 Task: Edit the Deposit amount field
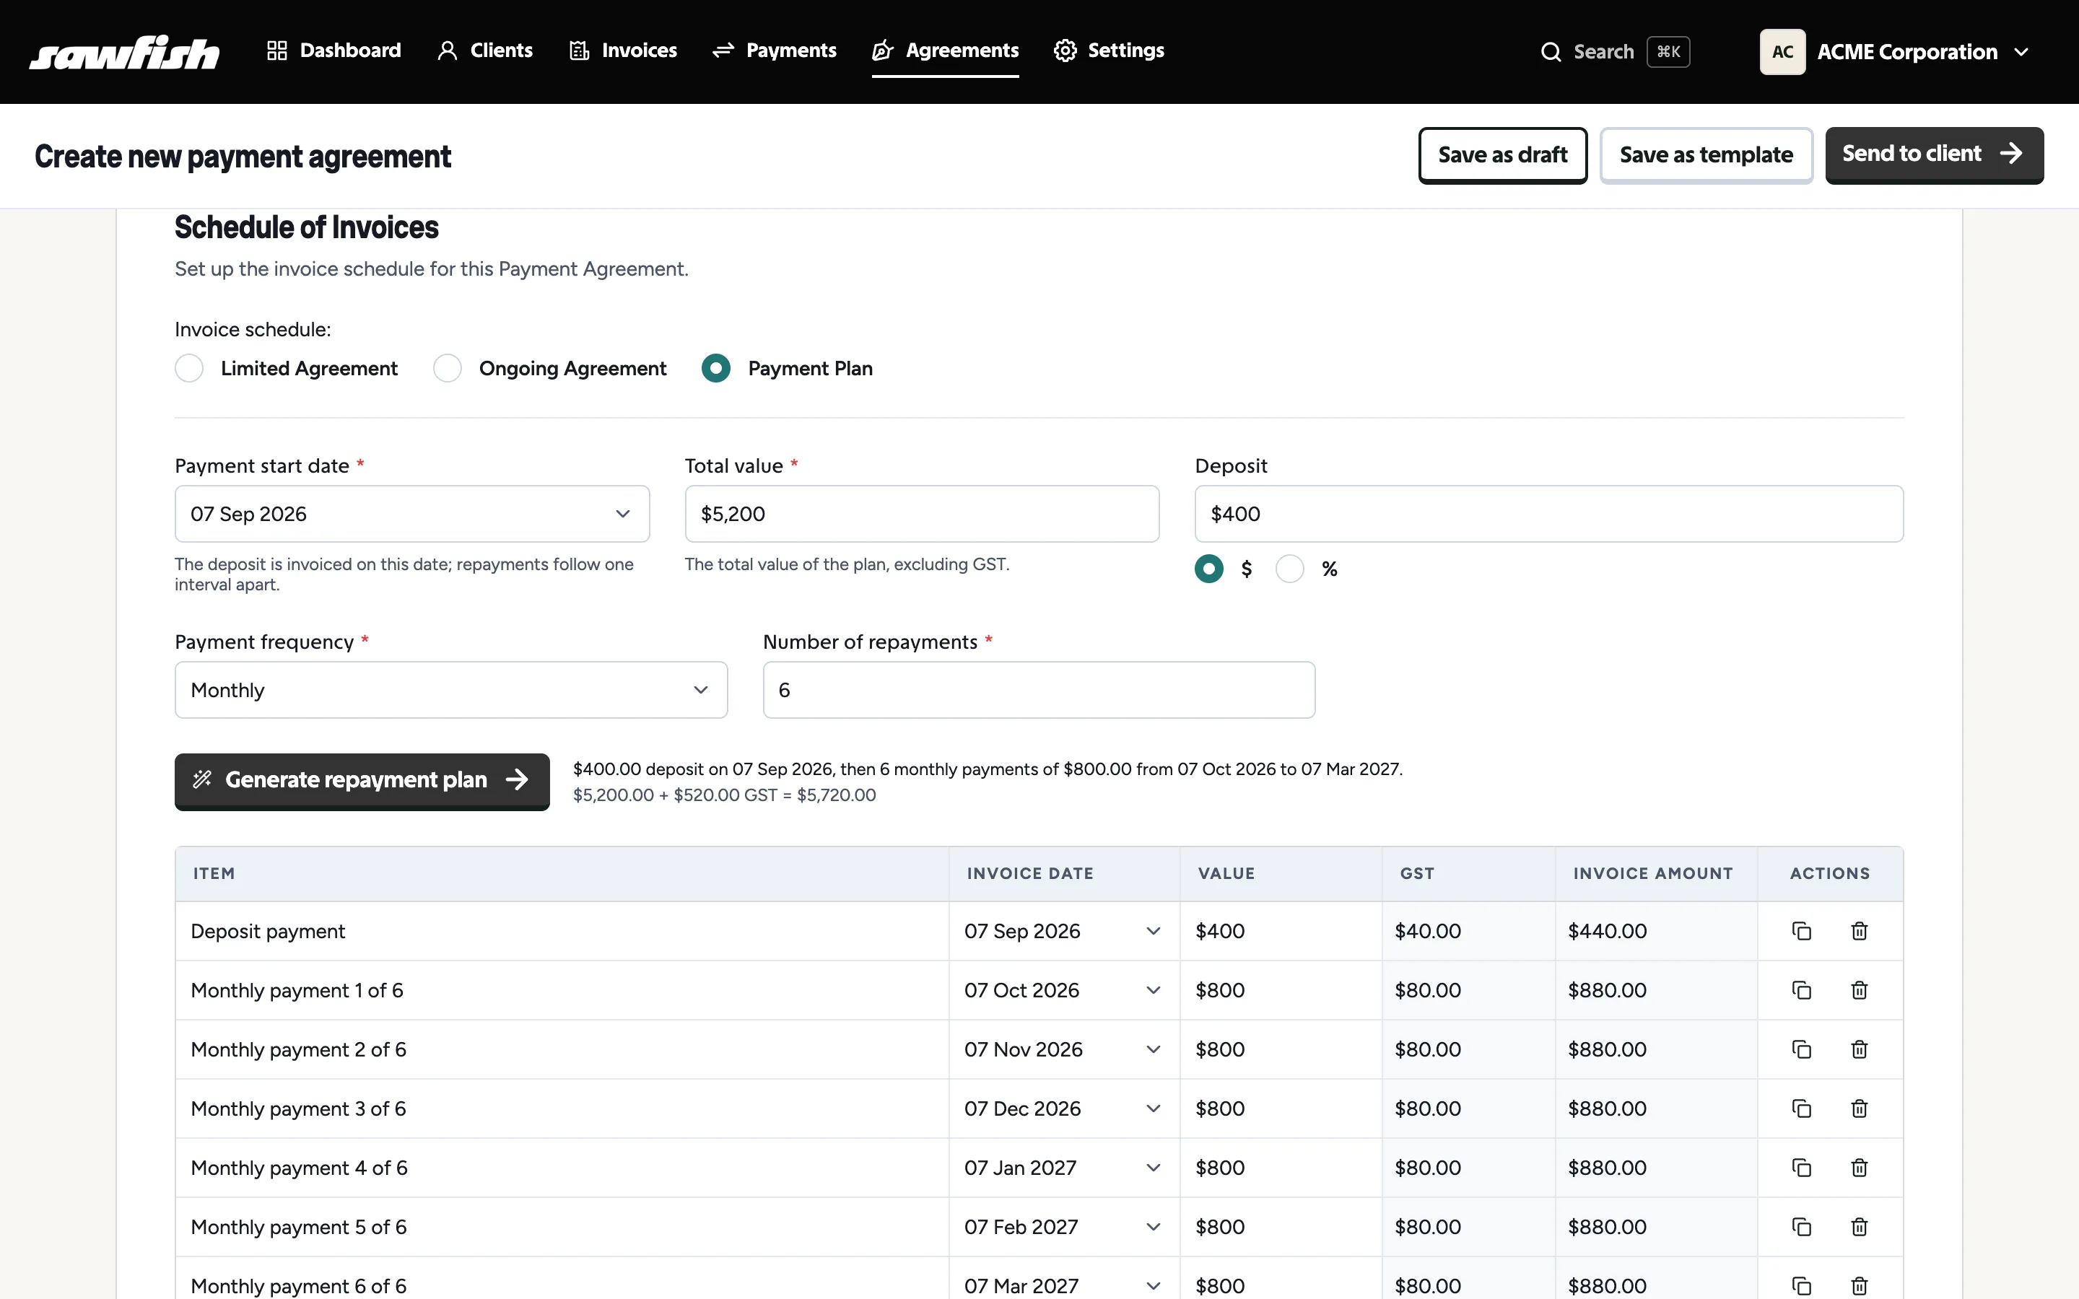(1549, 514)
